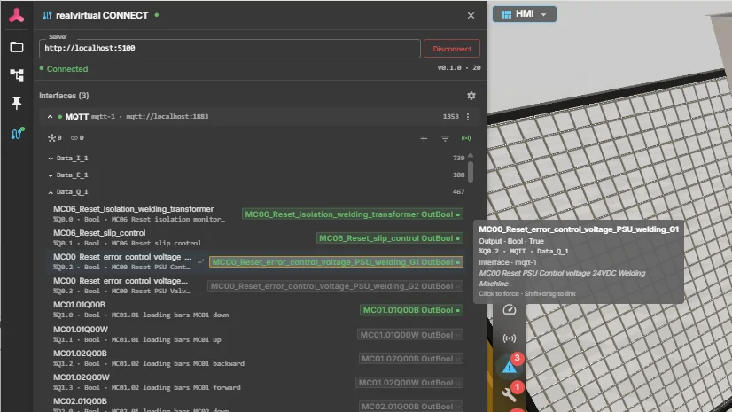Open MQTT interface three-dot menu
Image resolution: width=732 pixels, height=412 pixels.
tap(468, 117)
